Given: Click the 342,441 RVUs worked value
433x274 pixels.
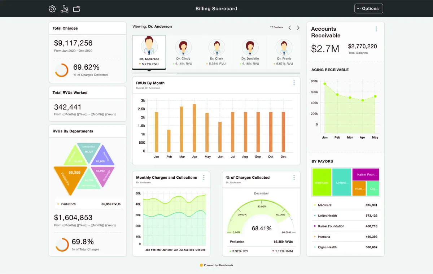Looking at the screenshot, I should 68,107.
